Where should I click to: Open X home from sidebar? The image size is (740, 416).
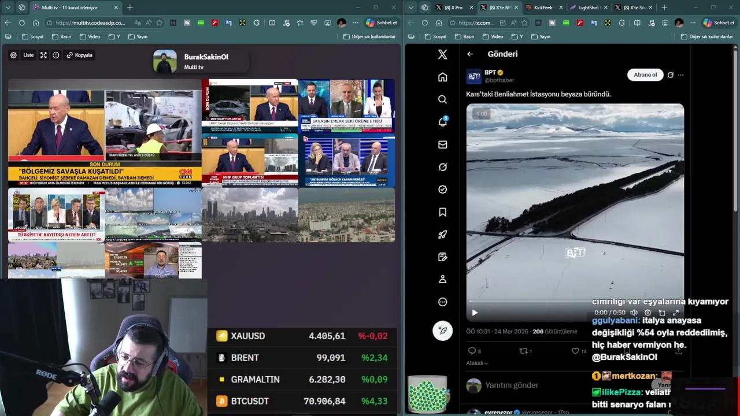click(x=442, y=77)
